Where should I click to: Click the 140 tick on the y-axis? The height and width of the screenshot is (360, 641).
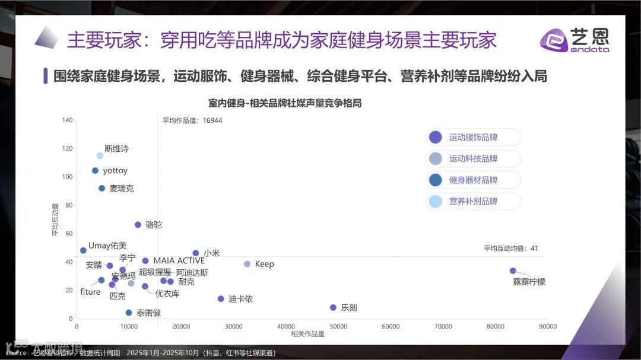pos(68,120)
